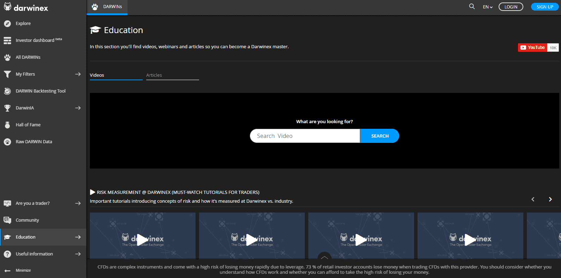Screen dimensions: 561x278
Task: Click the Investor dashboard icon
Action: point(7,40)
